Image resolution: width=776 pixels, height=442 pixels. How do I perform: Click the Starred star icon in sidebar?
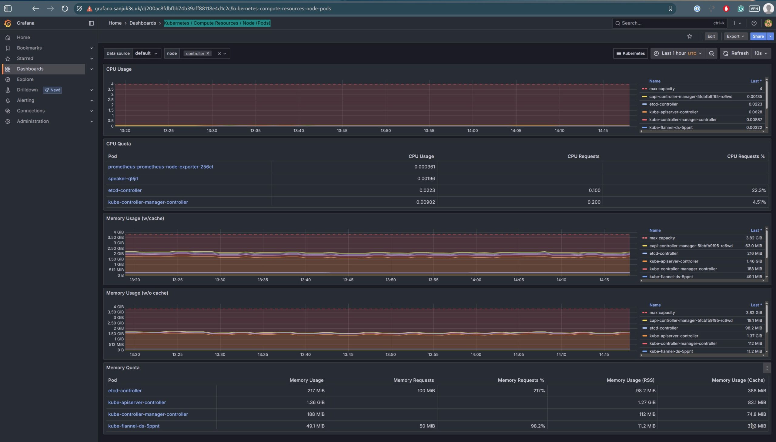[8, 58]
